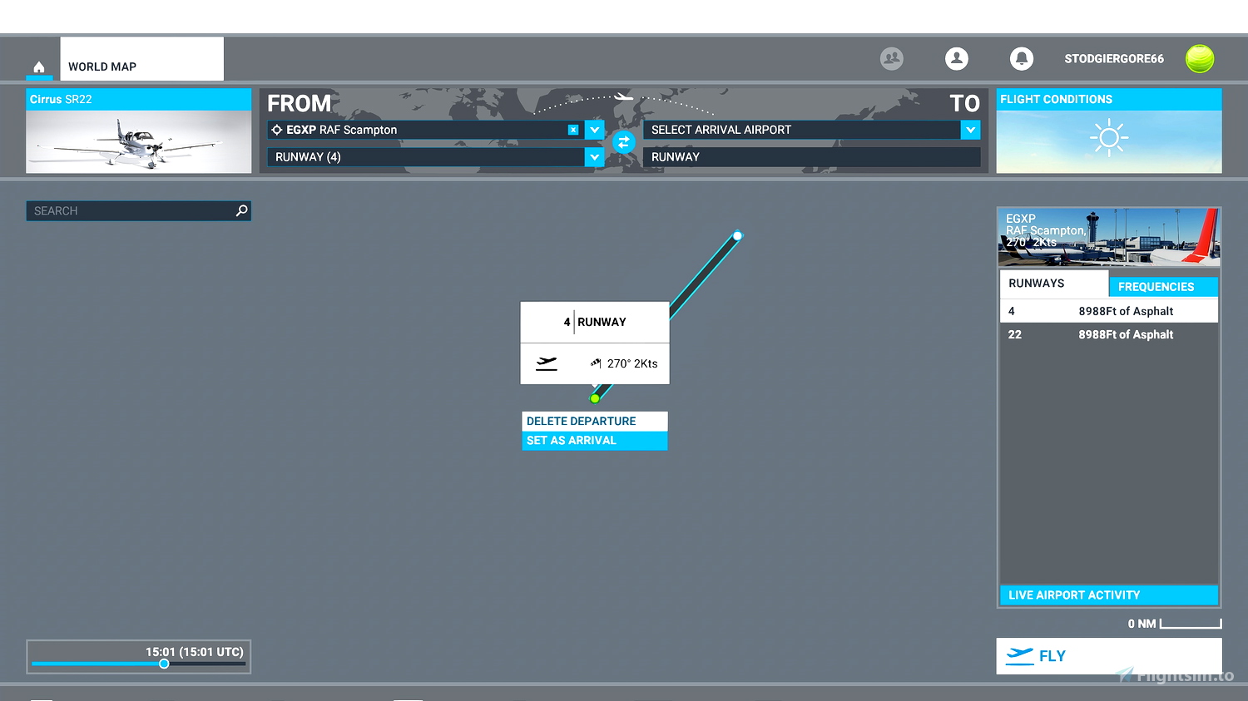Expand Live Airport Activity panel
This screenshot has height=701, width=1248.
coord(1108,595)
